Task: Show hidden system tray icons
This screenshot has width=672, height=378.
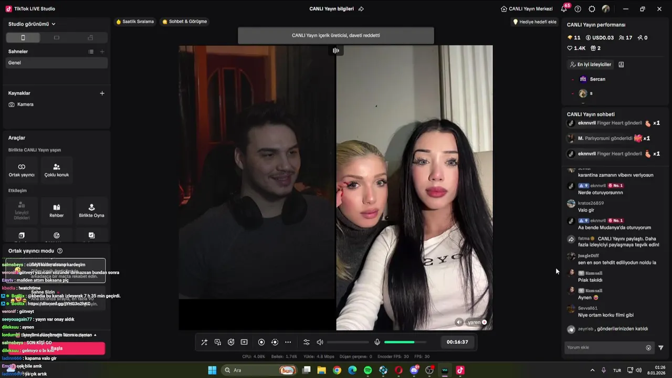Action: click(593, 370)
